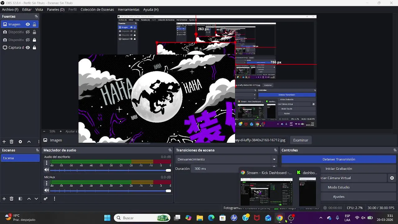Open Fuentes toolbar overflow three-dot menu
Image resolution: width=398 pixels, height=224 pixels.
(39, 142)
